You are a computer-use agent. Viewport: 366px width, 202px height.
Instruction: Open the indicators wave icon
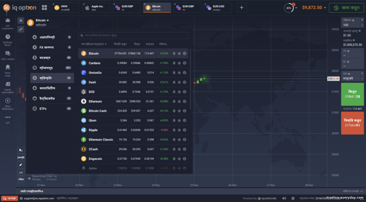(x=21, y=172)
